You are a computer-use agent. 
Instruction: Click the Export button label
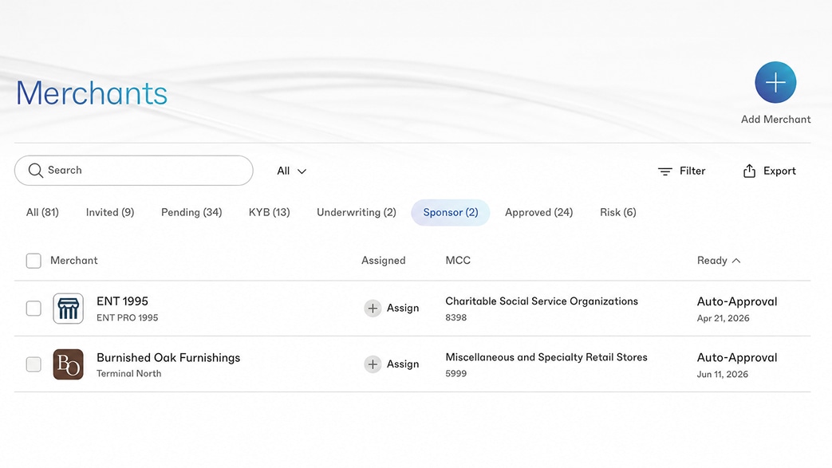tap(779, 171)
